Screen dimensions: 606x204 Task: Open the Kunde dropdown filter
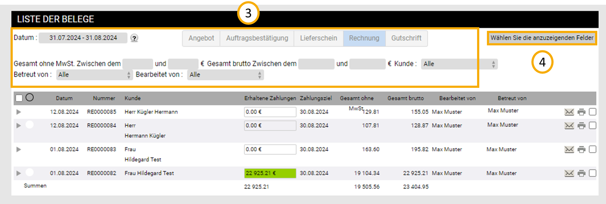click(x=459, y=64)
